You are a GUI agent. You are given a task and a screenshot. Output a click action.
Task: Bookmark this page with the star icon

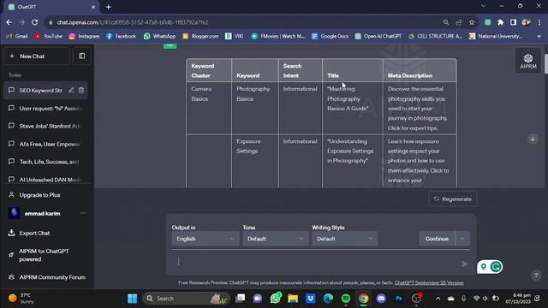click(x=472, y=22)
